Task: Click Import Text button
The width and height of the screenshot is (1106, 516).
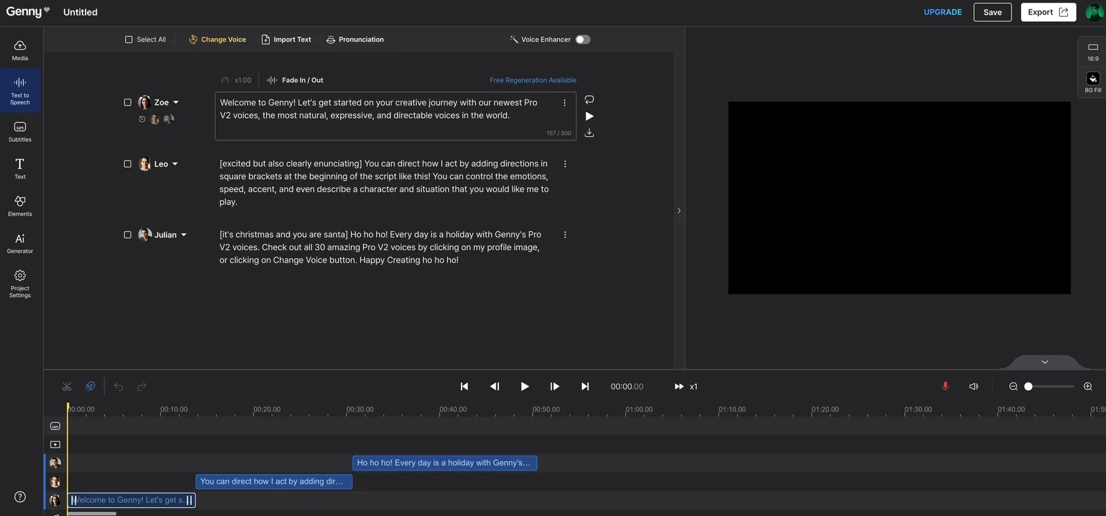Action: [286, 39]
